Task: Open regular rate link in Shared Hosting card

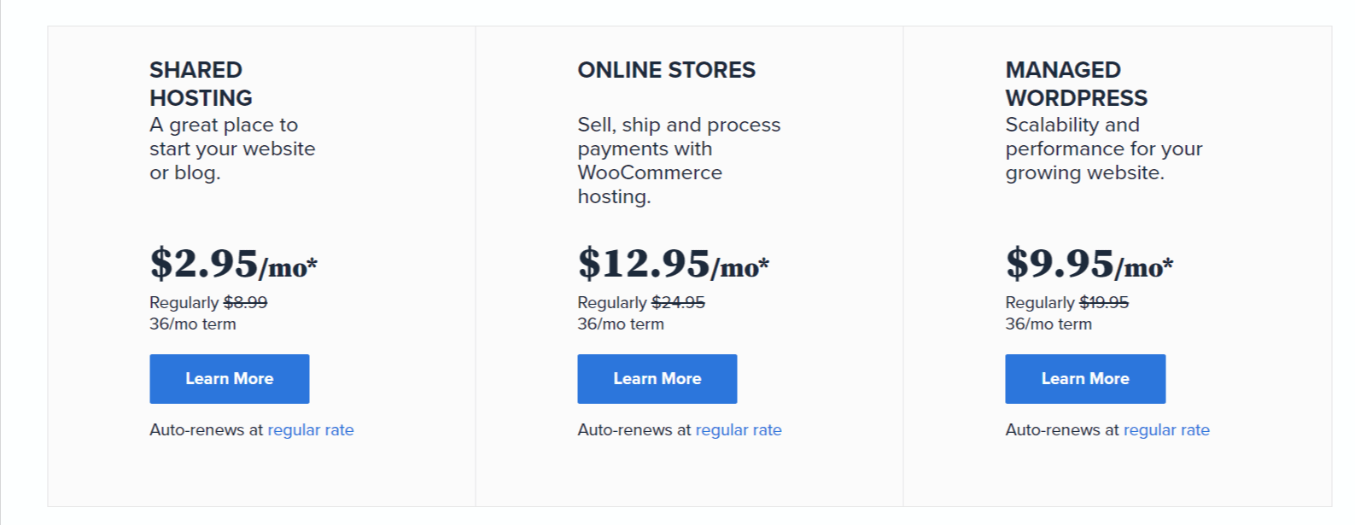Action: pyautogui.click(x=311, y=430)
